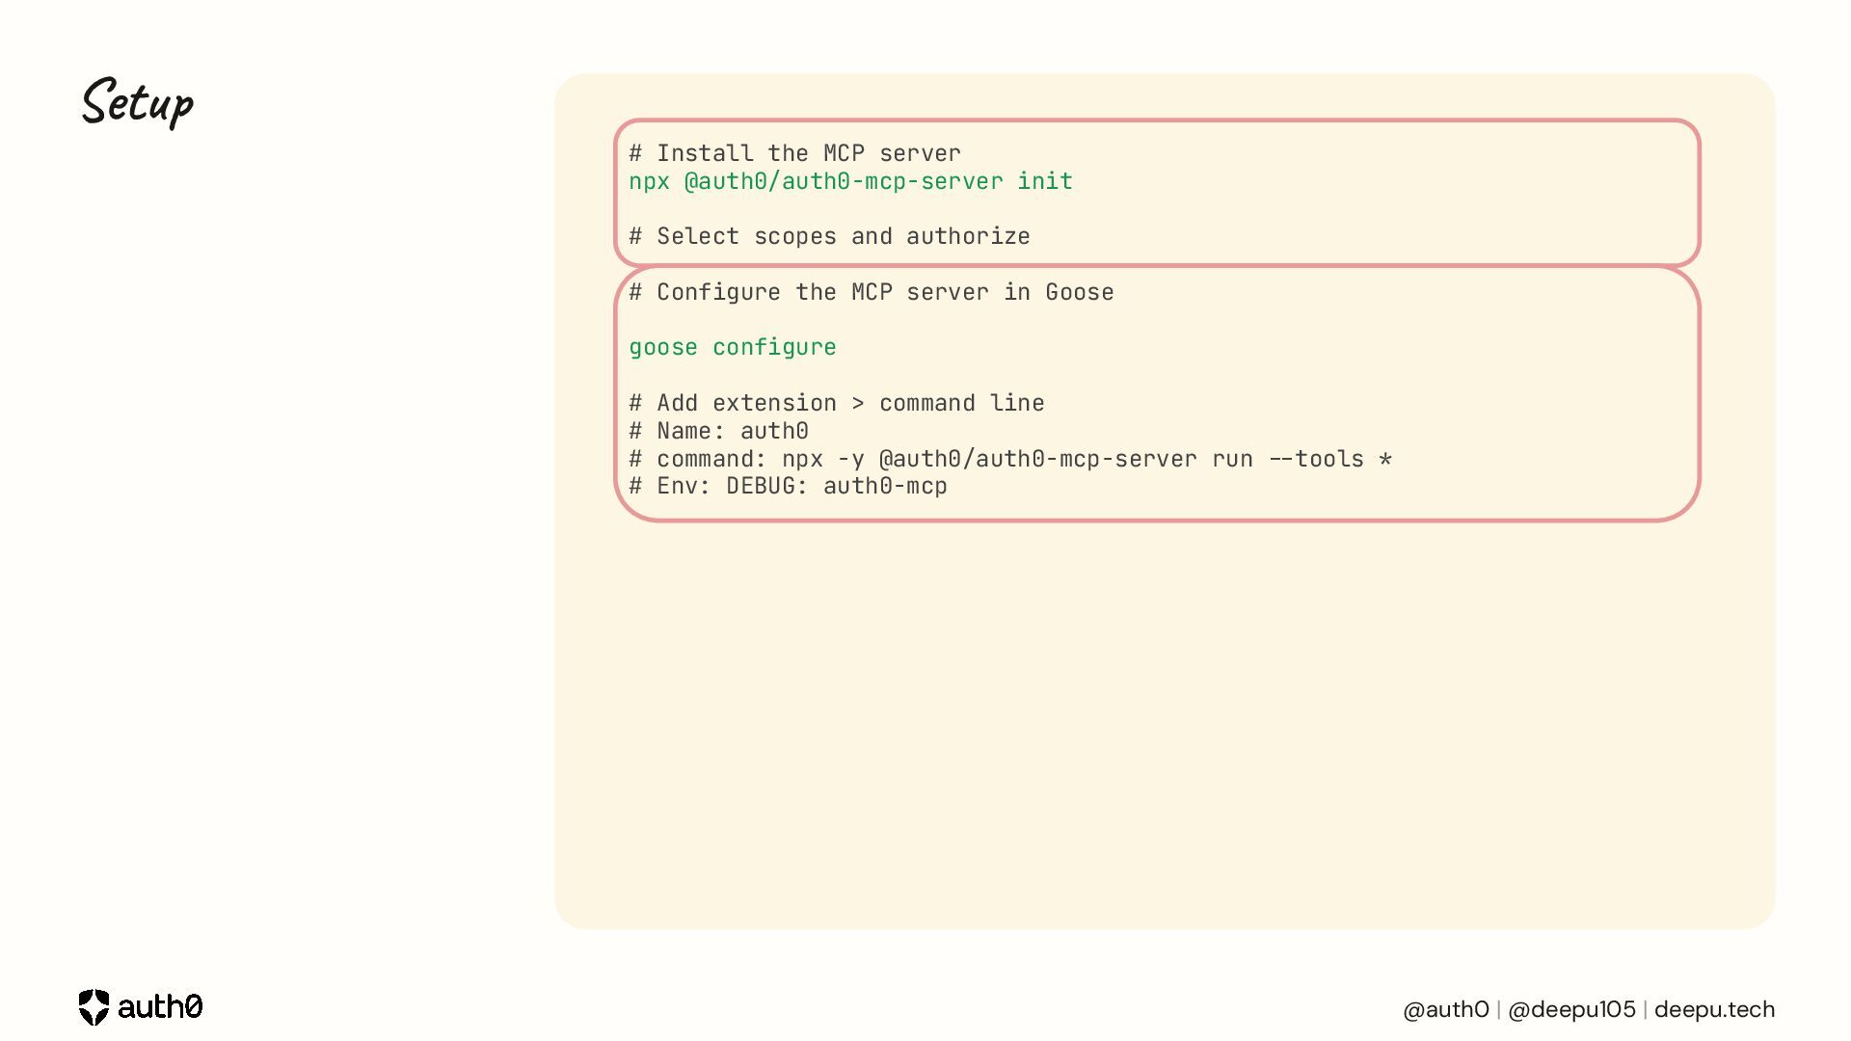This screenshot has height=1041, width=1851.
Task: Click the goose configure command
Action: pyautogui.click(x=733, y=347)
